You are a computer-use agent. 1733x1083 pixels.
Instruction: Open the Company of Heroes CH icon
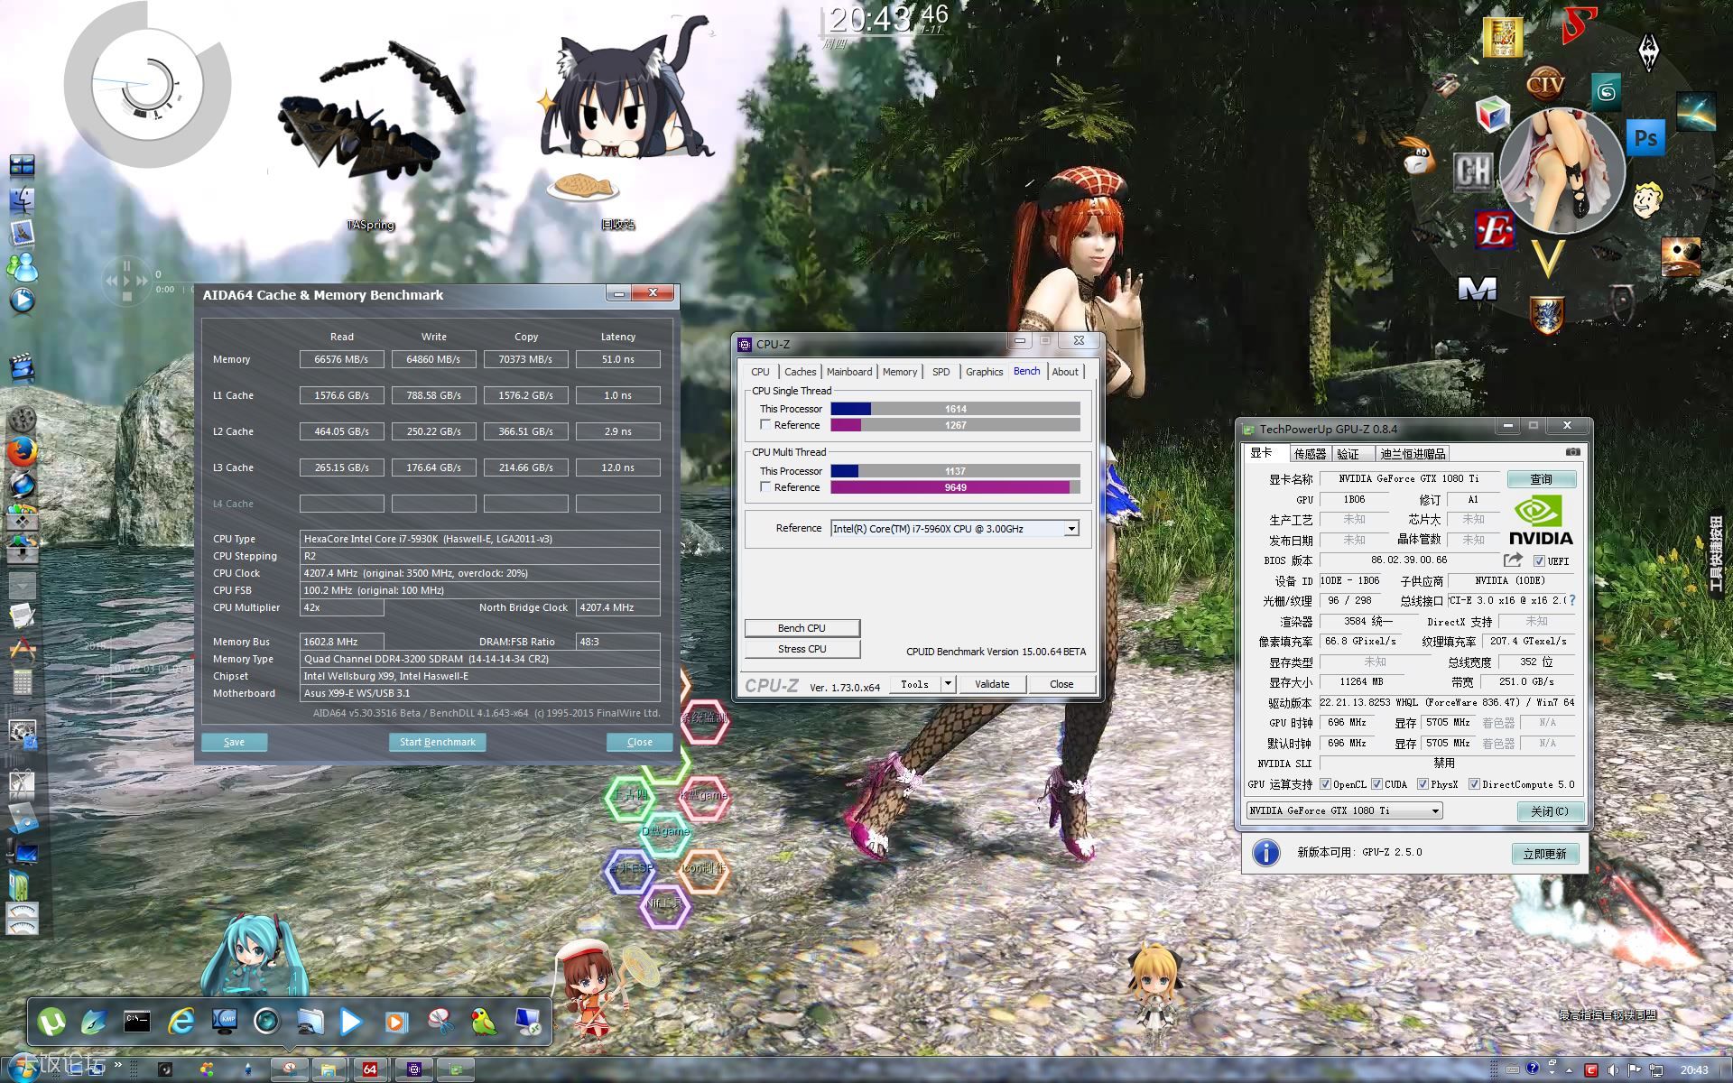(x=1473, y=171)
